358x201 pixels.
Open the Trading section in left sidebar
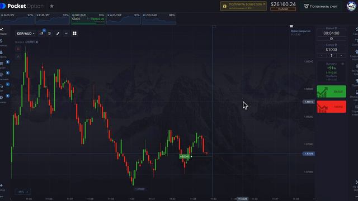click(x=2, y=31)
